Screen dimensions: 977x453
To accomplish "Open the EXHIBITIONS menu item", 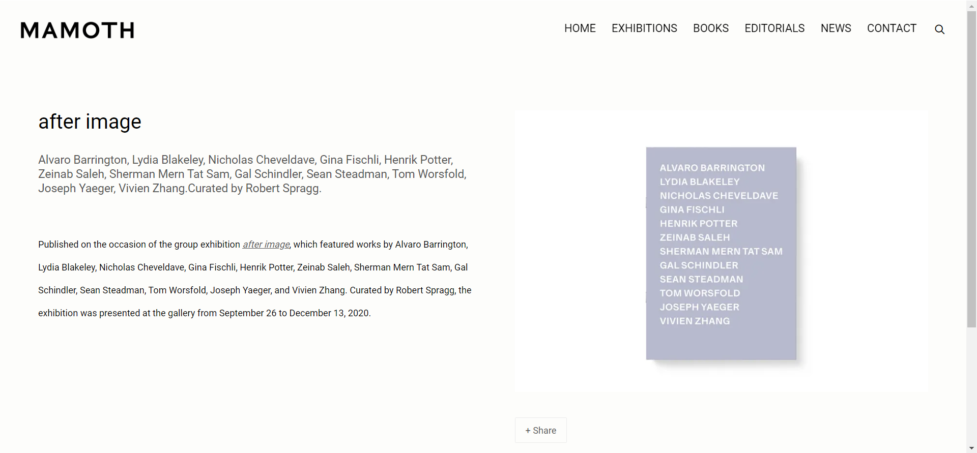I will pyautogui.click(x=644, y=28).
